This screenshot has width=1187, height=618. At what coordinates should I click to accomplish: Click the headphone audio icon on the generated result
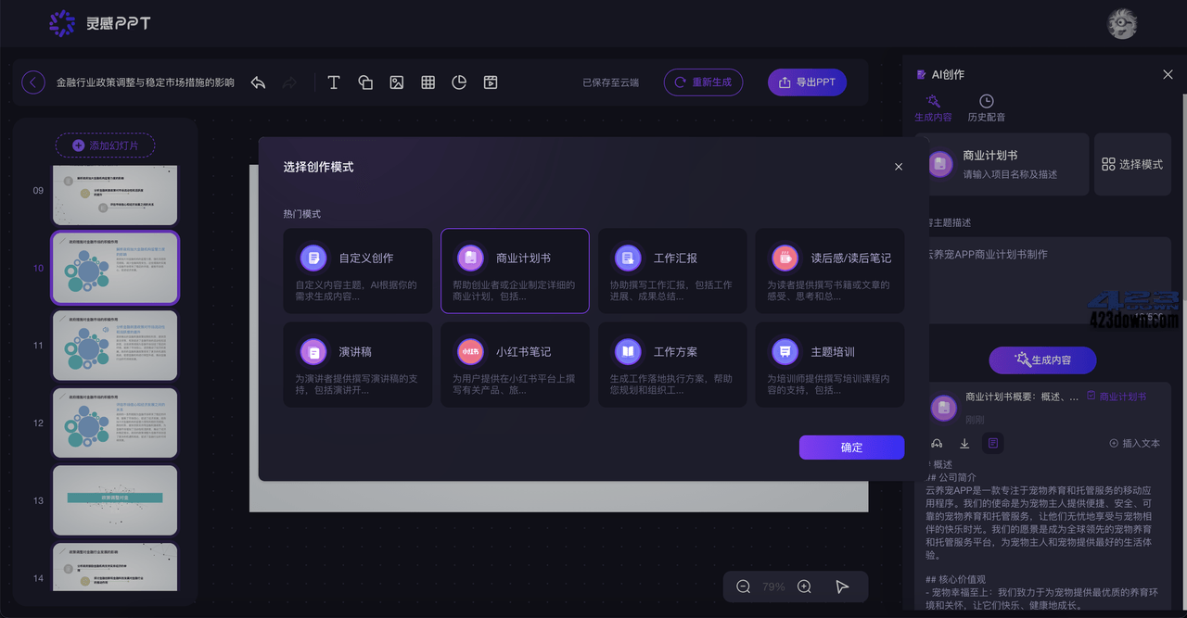click(938, 443)
